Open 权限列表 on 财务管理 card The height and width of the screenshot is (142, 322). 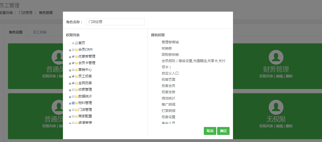[266, 76]
